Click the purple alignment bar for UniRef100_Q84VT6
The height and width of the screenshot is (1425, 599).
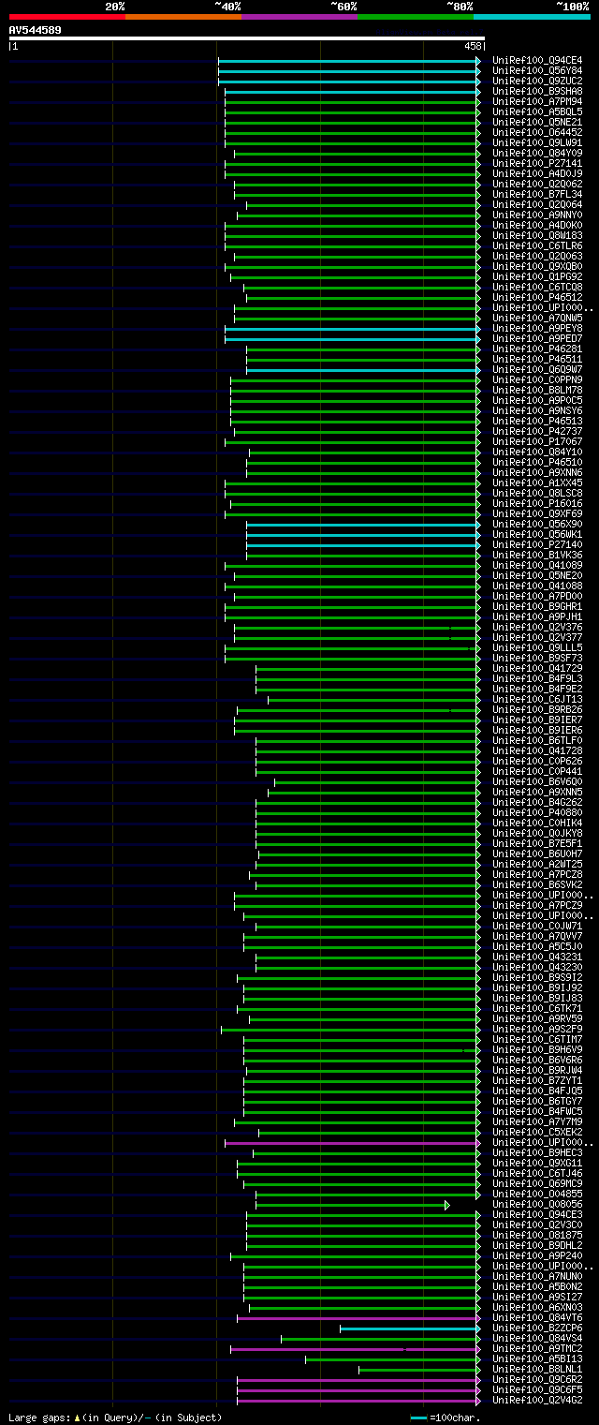click(358, 1318)
